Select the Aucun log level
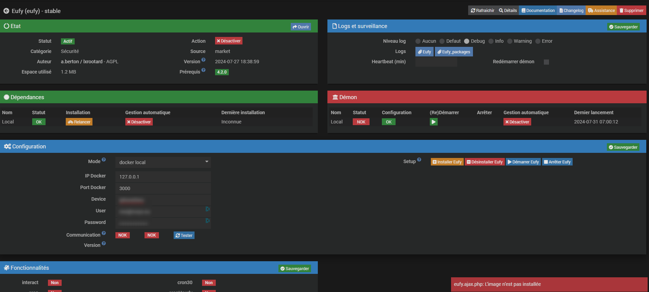The width and height of the screenshot is (649, 292). (418, 41)
